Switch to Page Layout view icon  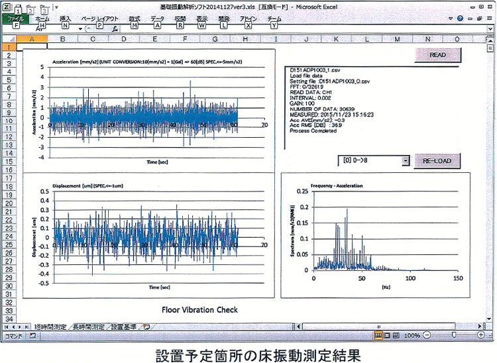[388, 336]
